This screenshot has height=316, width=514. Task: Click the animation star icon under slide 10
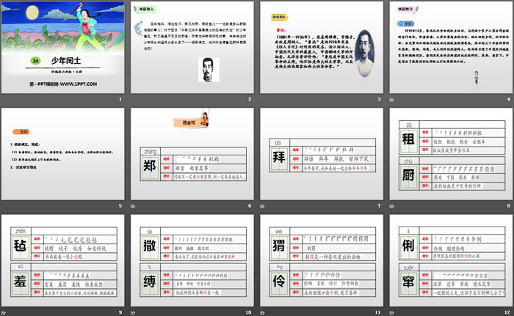click(133, 313)
